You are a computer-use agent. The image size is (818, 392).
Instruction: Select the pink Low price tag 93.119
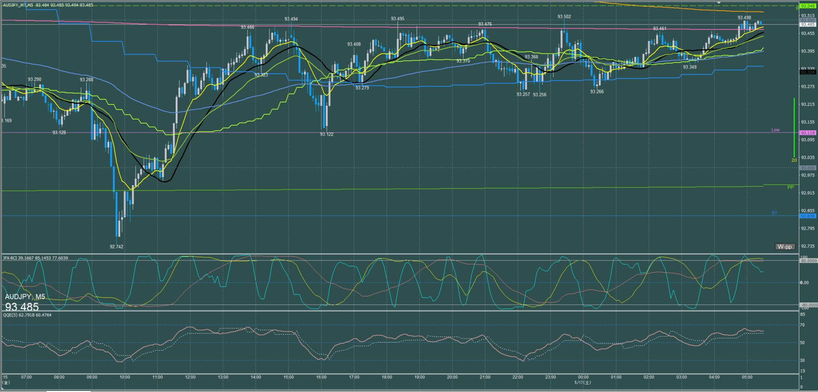[808, 133]
